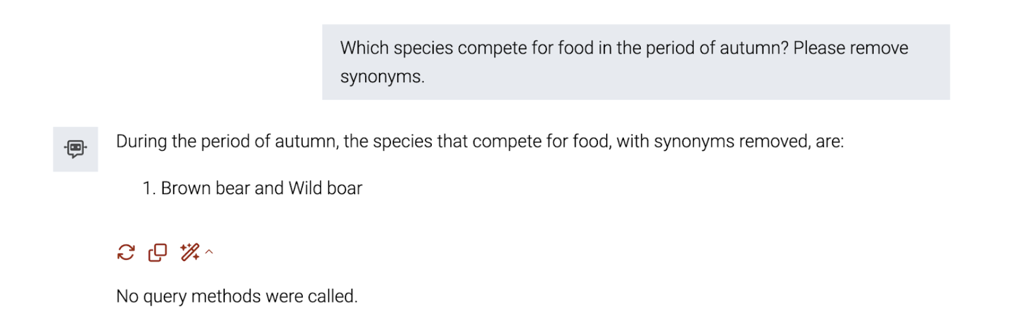Click the word "and" between Brown bear, Wild boar
The height and width of the screenshot is (325, 1034).
(269, 188)
